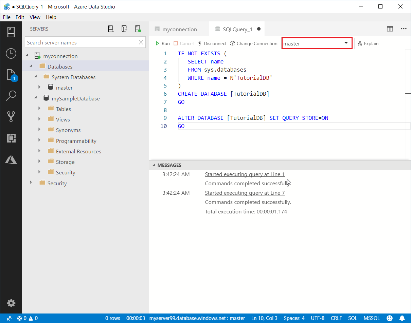Click the New Connection icon above SERVERS
411x323 pixels.
[x=111, y=29]
